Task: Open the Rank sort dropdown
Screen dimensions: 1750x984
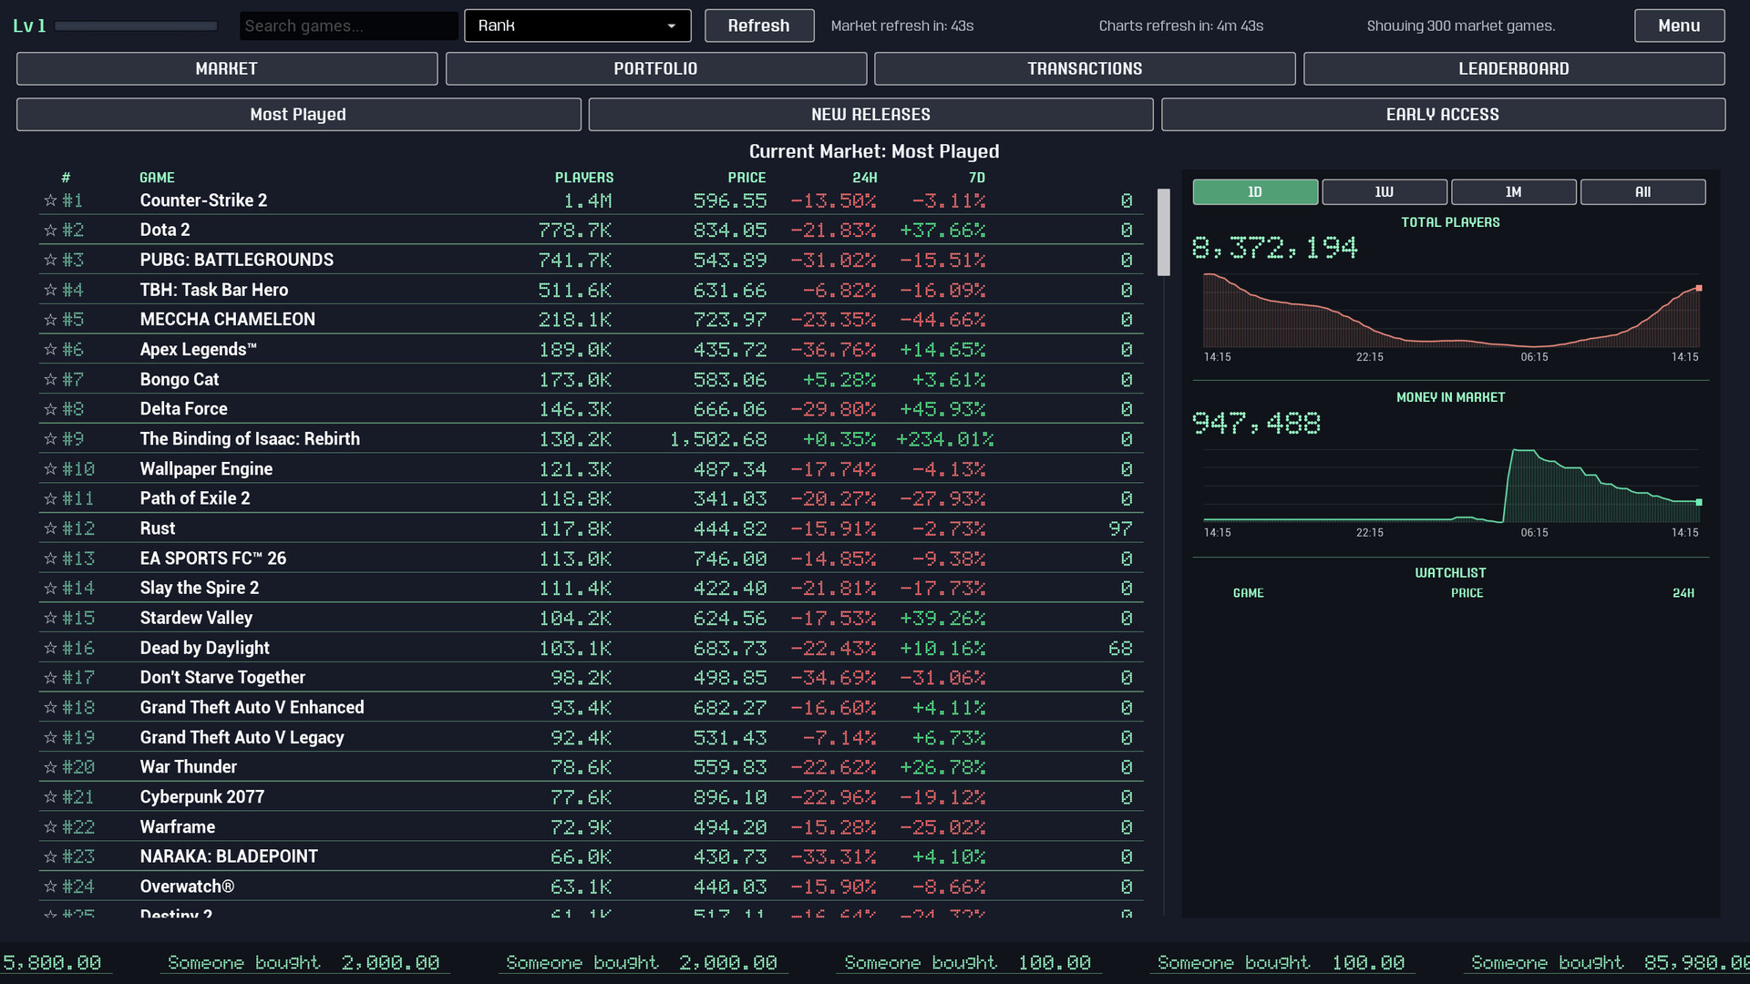Action: coord(578,26)
